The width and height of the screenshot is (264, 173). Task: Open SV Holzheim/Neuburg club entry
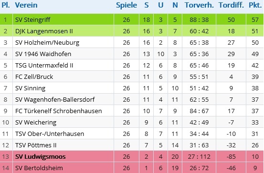(47, 43)
